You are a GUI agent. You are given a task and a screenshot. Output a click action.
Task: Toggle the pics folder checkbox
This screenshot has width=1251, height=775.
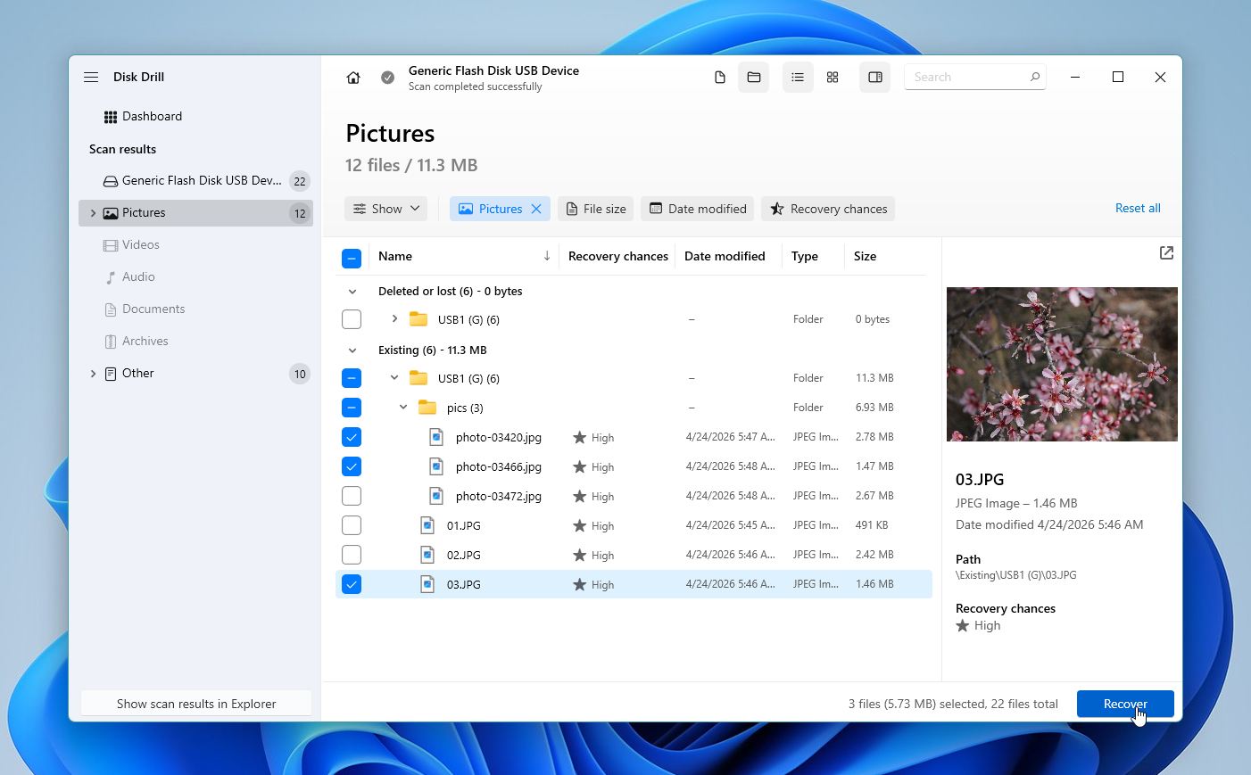point(352,408)
